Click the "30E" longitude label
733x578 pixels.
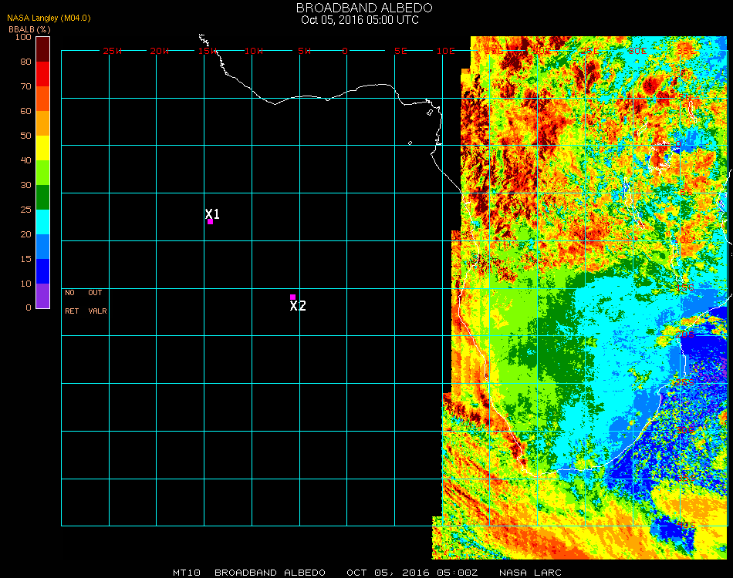click(x=637, y=51)
